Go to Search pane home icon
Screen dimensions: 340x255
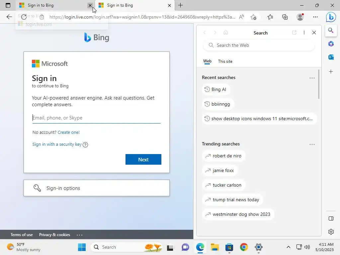[226, 33]
